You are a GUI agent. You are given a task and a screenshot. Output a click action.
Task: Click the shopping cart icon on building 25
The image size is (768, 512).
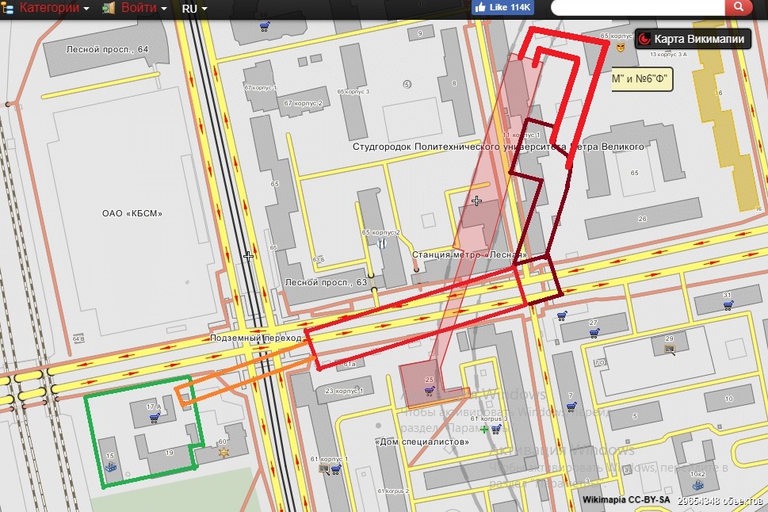(429, 391)
